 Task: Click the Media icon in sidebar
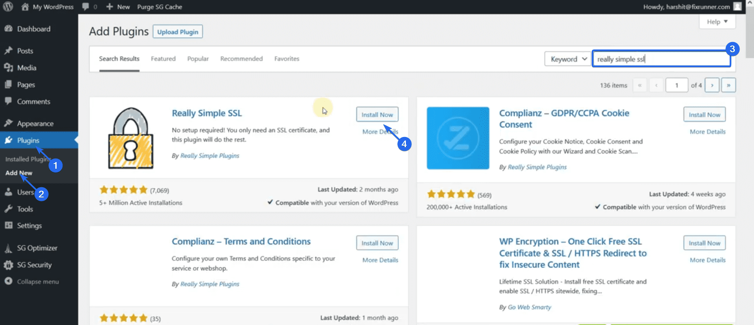point(8,68)
